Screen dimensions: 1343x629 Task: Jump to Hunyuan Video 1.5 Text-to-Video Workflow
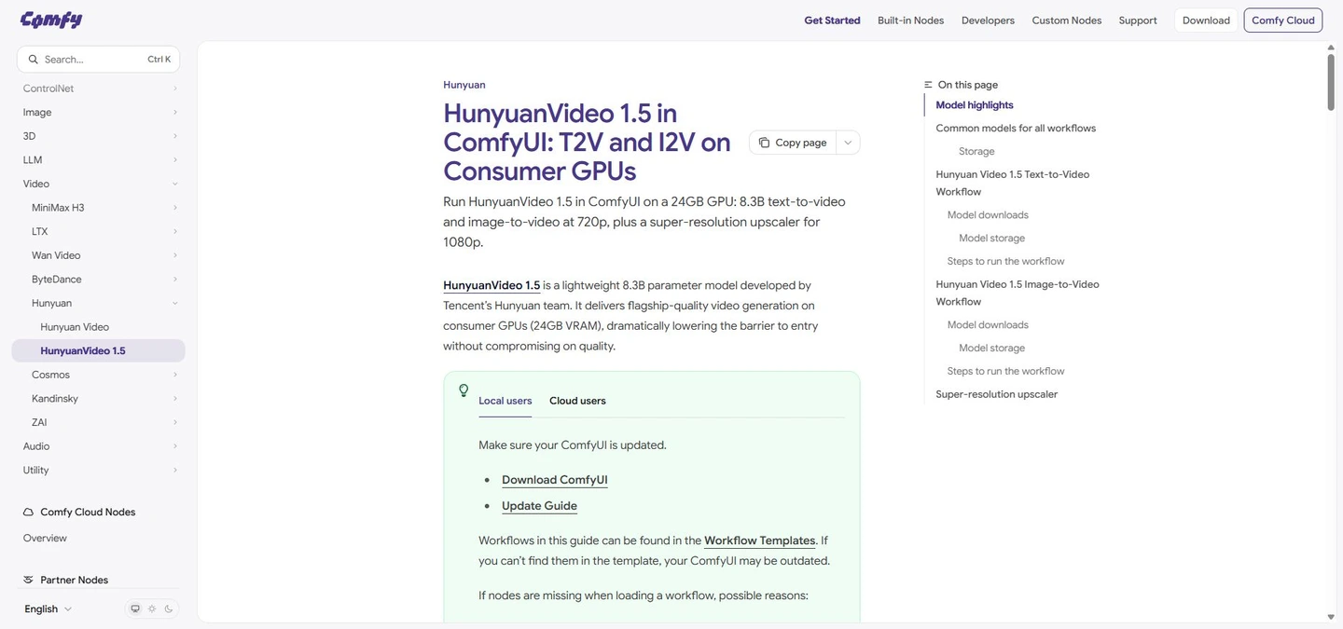tap(1013, 184)
